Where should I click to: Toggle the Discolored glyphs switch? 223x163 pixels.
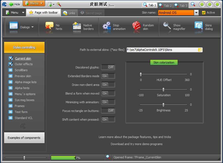(108, 67)
